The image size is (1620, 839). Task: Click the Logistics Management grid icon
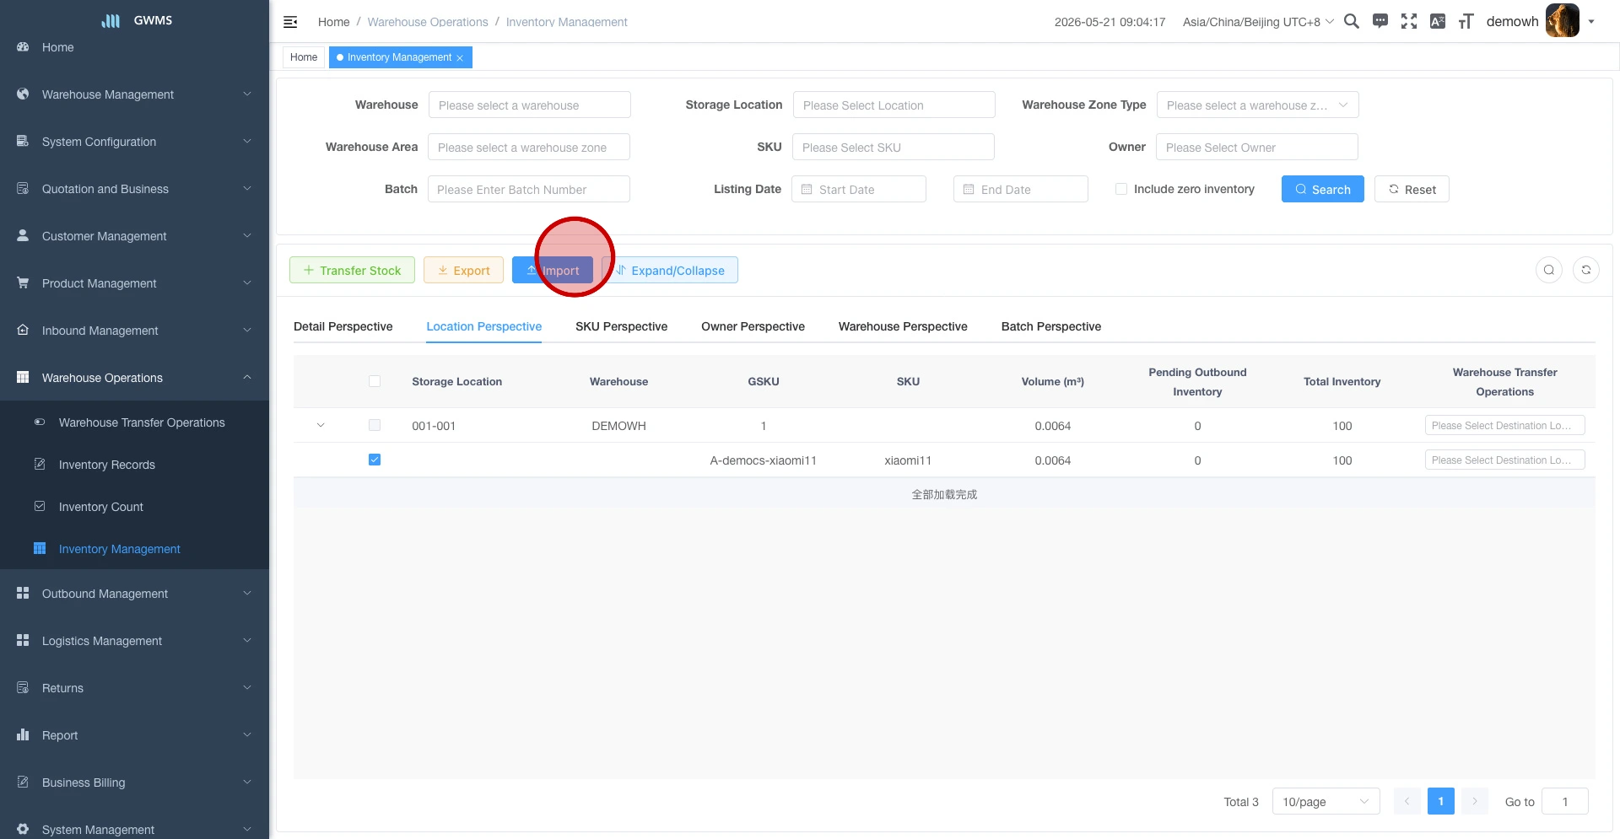click(x=23, y=640)
